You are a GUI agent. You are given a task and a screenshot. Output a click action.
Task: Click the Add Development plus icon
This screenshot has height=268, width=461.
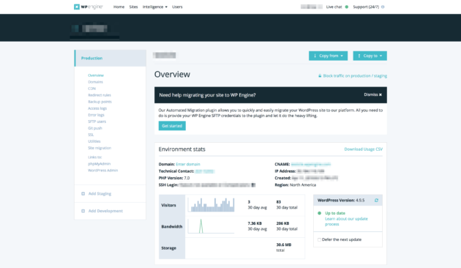(83, 211)
